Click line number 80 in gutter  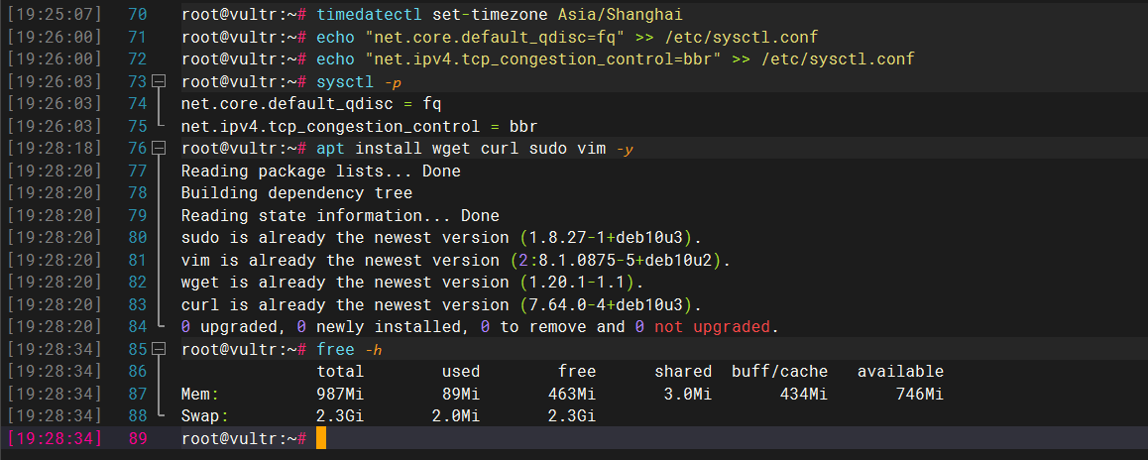pos(137,237)
